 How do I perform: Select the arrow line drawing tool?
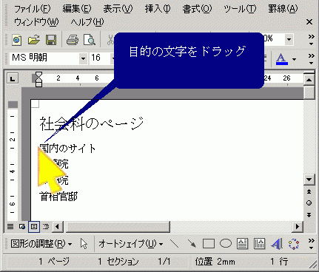192,244
